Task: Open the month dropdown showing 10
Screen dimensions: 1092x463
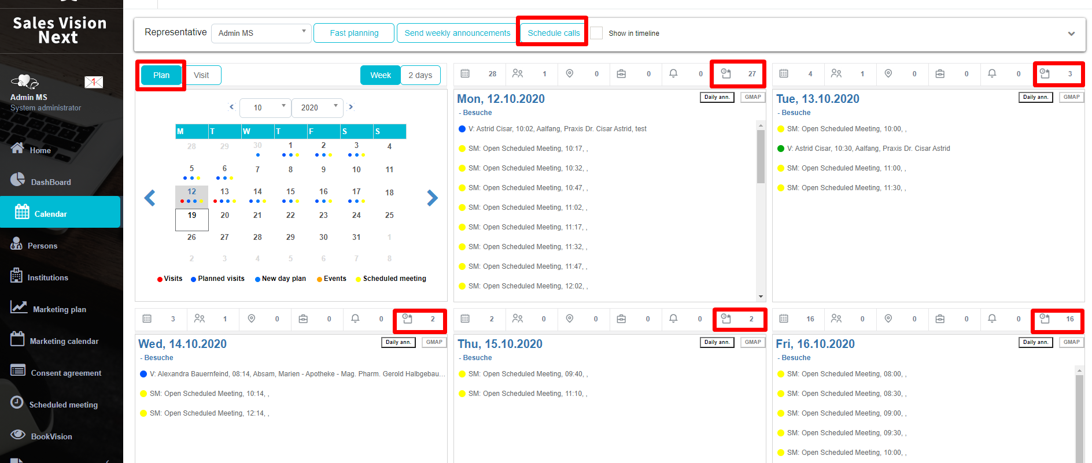Action: [x=265, y=108]
